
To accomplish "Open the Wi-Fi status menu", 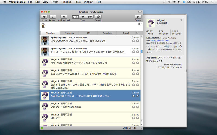I will tap(174, 2).
